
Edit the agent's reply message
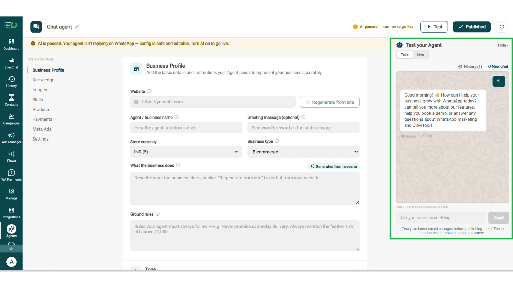(x=427, y=136)
